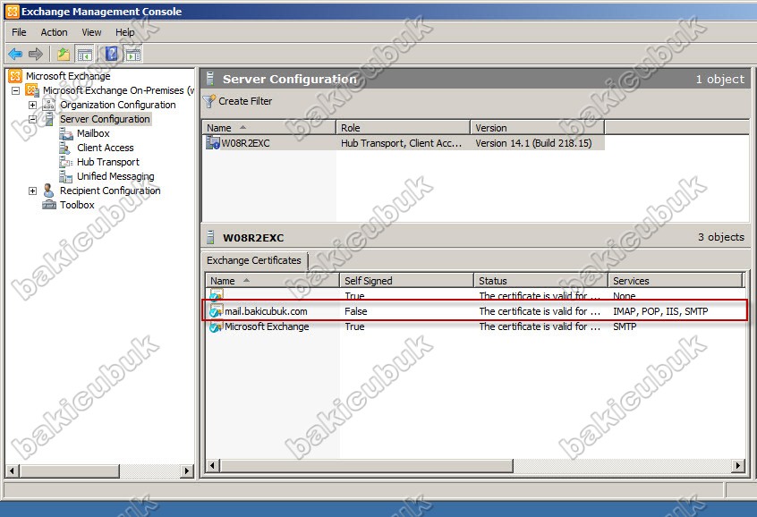Select the Exchange Certificates tab
This screenshot has width=757, height=517.
tap(254, 260)
